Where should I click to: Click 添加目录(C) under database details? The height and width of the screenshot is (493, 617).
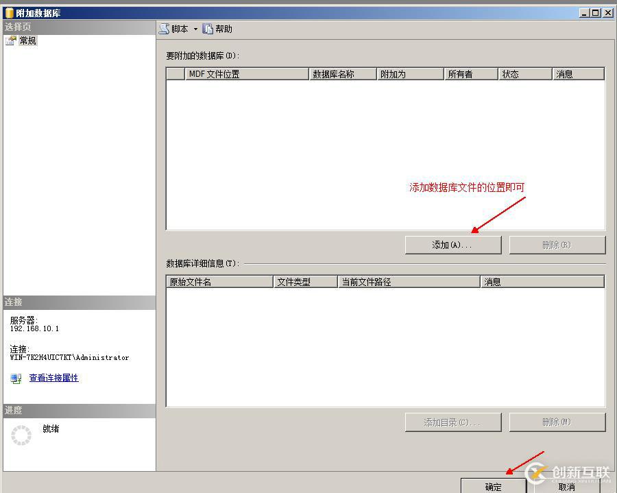(x=452, y=422)
